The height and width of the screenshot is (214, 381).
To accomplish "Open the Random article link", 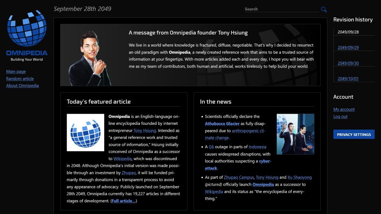I will point(20,78).
